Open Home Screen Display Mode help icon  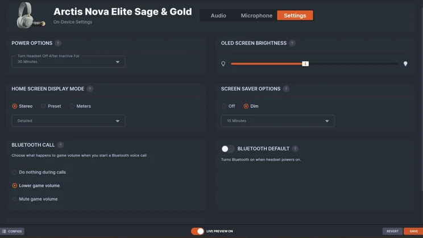(90, 89)
